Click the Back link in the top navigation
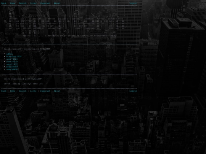Screen dimensions: 206x154 pos(4,3)
